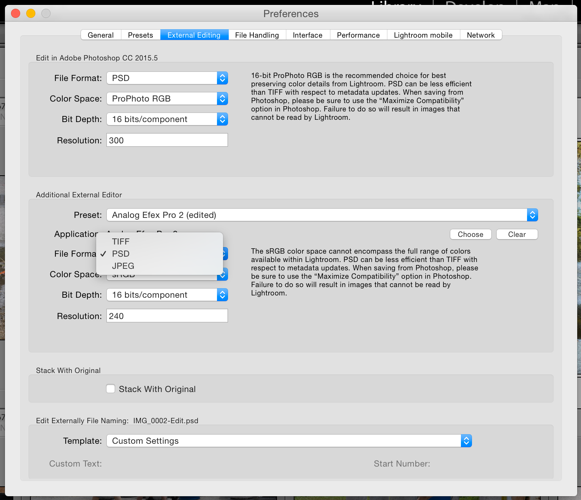
Task: Click the Resolution field containing 300
Action: [167, 140]
